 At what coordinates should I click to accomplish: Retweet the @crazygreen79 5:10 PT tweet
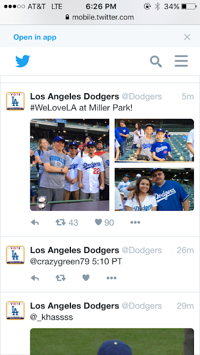[60, 278]
